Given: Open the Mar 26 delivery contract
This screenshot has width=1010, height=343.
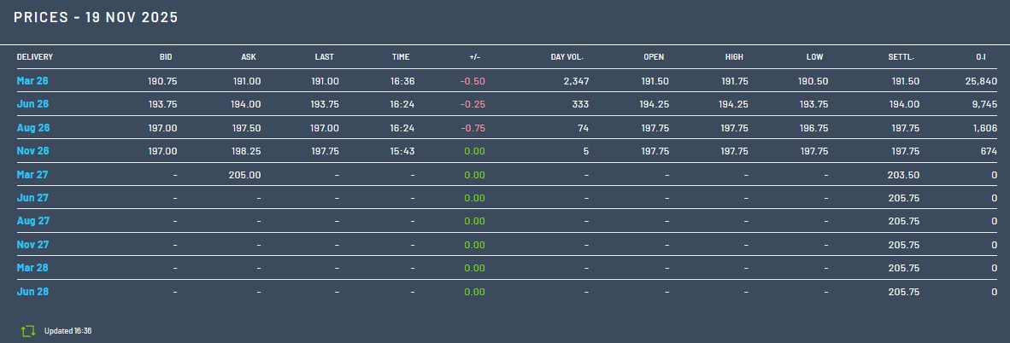Looking at the screenshot, I should tap(33, 80).
